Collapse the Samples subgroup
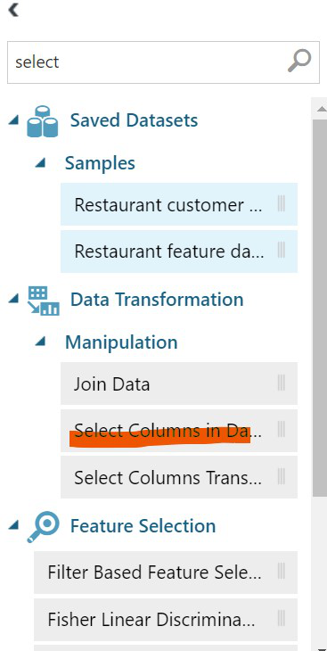 coord(40,162)
